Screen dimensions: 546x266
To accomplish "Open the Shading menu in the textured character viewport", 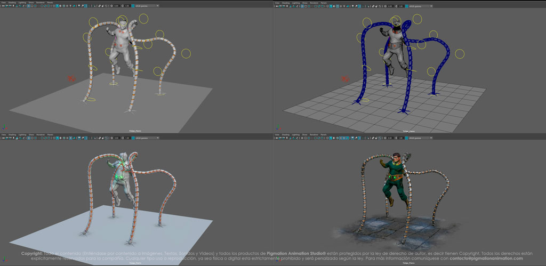I will click(x=286, y=134).
